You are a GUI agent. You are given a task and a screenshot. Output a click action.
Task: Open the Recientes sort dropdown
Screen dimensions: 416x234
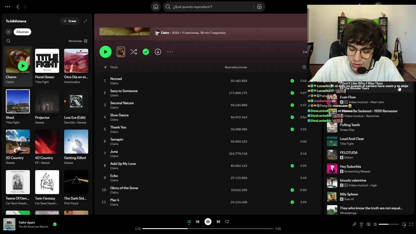point(78,41)
